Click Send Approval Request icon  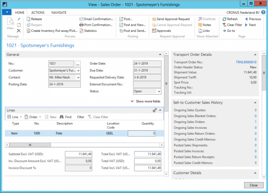(154, 19)
